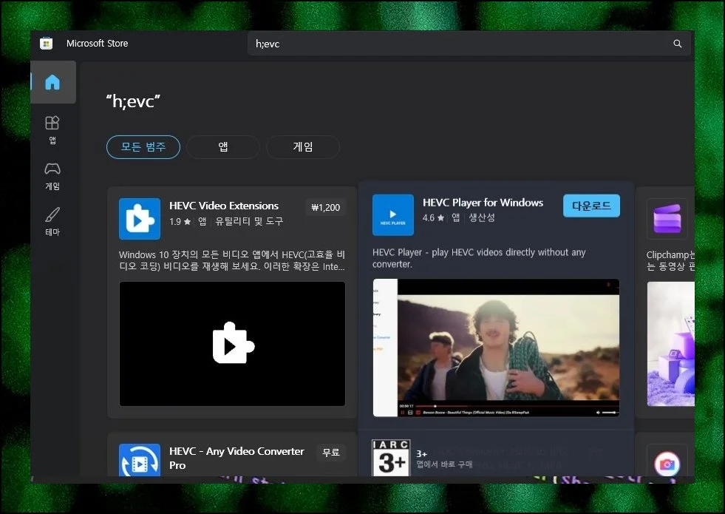Open the Home section in Microsoft Store sidebar
Screen dimensions: 725x514
[52, 82]
